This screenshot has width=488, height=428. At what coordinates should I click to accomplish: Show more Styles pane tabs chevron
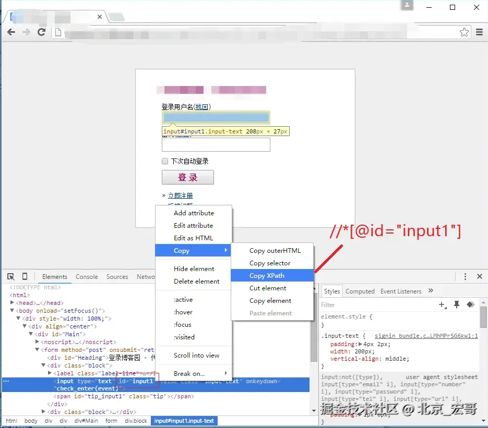431,290
